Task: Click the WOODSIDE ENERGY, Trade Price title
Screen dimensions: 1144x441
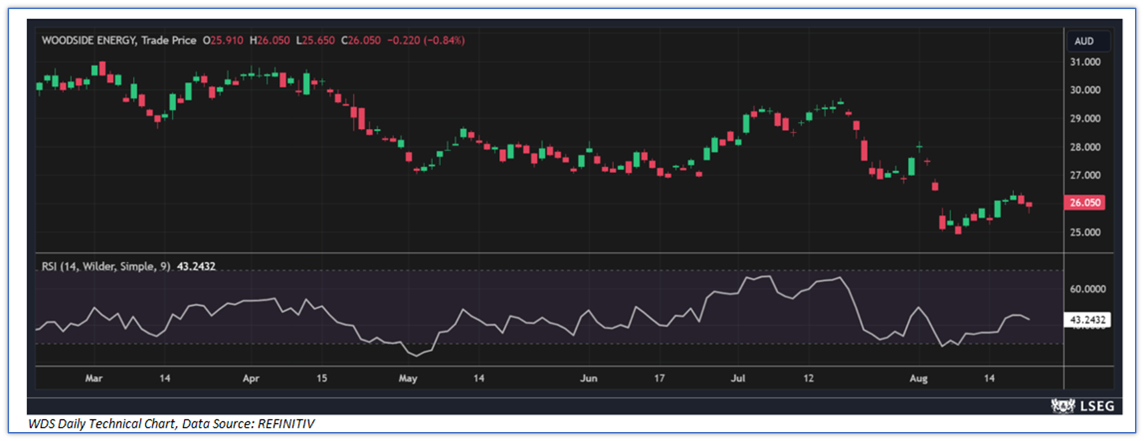Action: [x=119, y=40]
